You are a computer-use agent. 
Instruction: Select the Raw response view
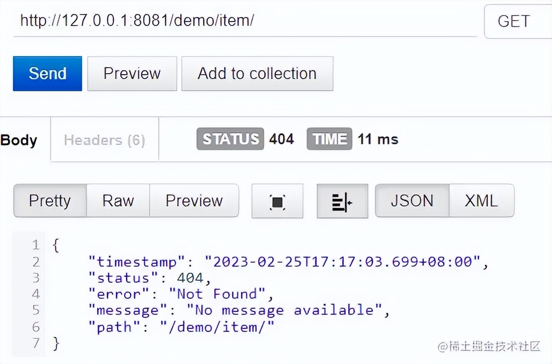tap(118, 201)
